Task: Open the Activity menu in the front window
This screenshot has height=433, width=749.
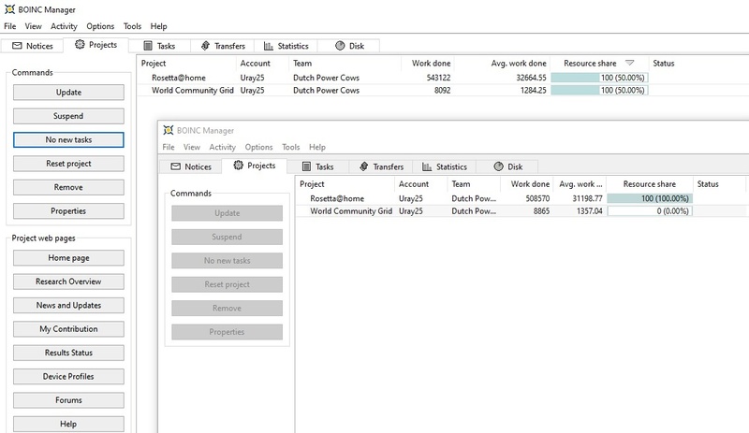Action: point(223,147)
